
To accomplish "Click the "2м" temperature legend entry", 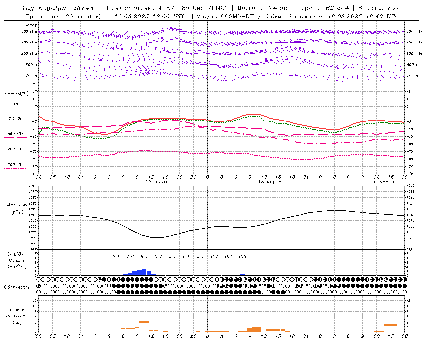I will pyautogui.click(x=16, y=103).
